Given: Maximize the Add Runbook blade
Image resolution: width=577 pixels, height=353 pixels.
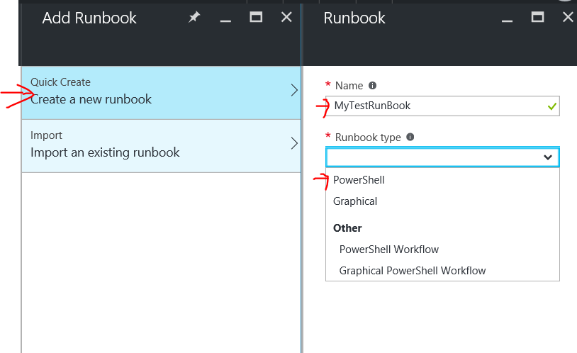Looking at the screenshot, I should click(x=256, y=17).
